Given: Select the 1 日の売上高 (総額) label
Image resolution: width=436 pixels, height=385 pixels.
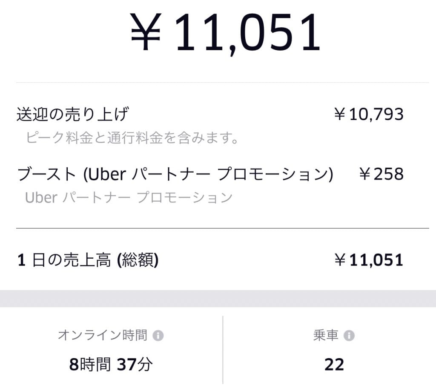Looking at the screenshot, I should click(x=88, y=260).
